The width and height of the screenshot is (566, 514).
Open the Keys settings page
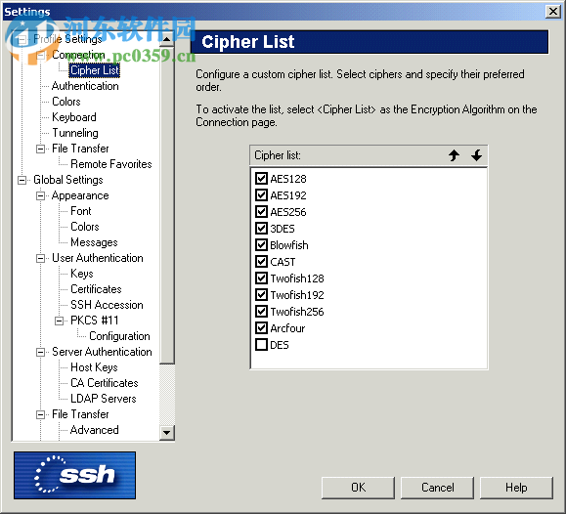pyautogui.click(x=82, y=274)
